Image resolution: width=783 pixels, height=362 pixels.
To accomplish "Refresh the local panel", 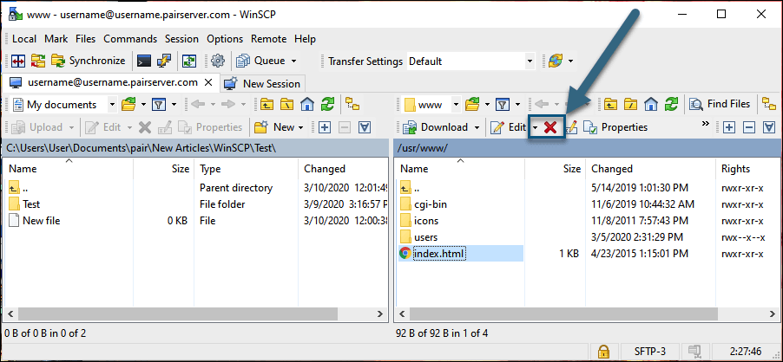I will tap(327, 105).
